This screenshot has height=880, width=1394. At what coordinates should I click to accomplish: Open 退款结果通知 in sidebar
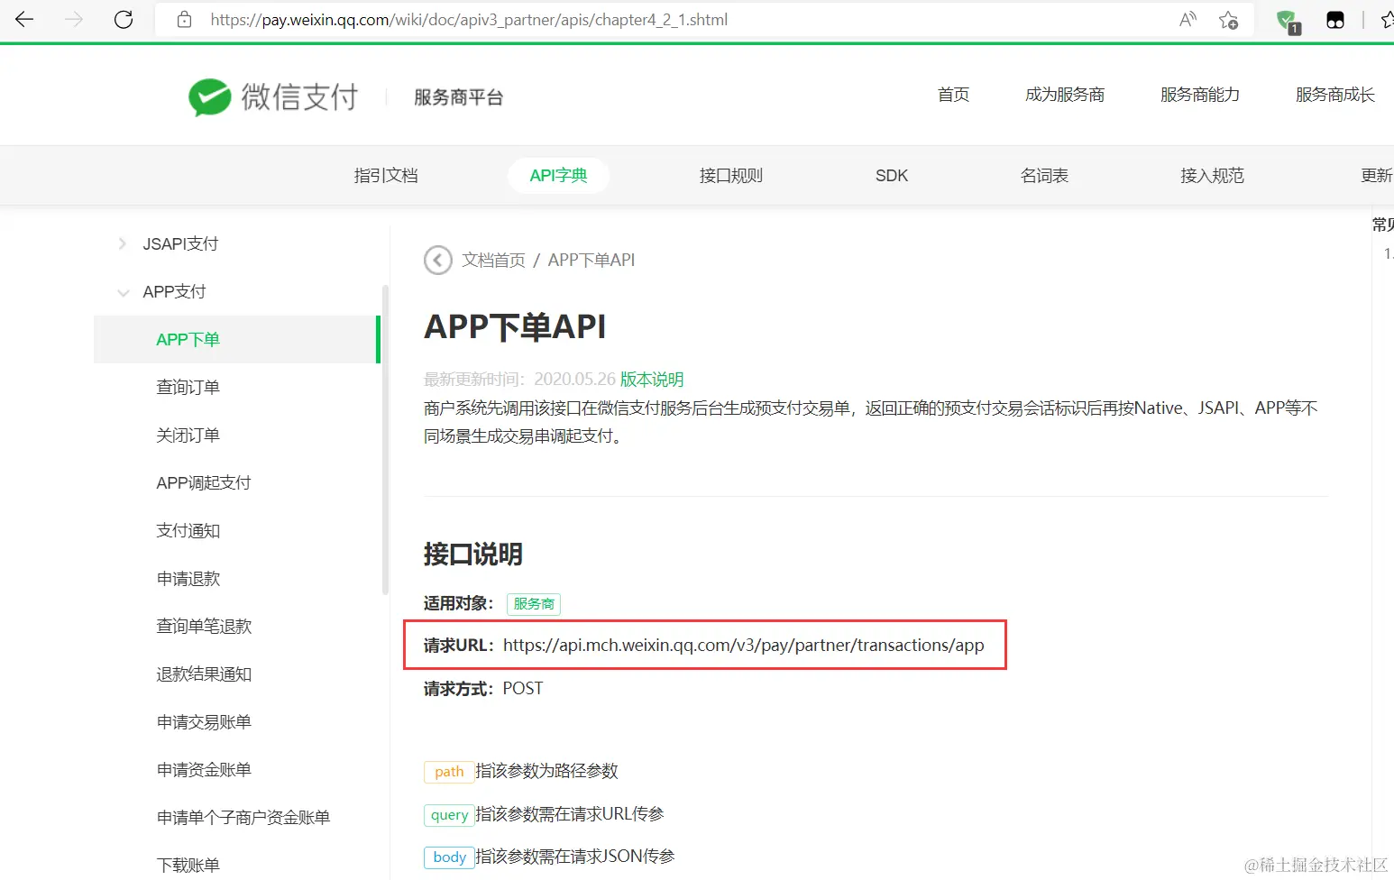pyautogui.click(x=204, y=674)
